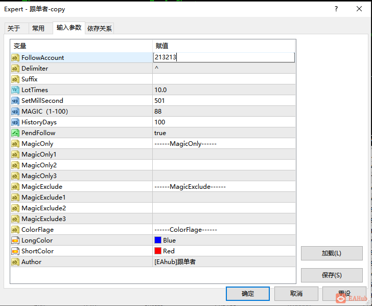The image size is (372, 306).
Task: Select the HistoryDays variable name
Action: tap(39, 122)
